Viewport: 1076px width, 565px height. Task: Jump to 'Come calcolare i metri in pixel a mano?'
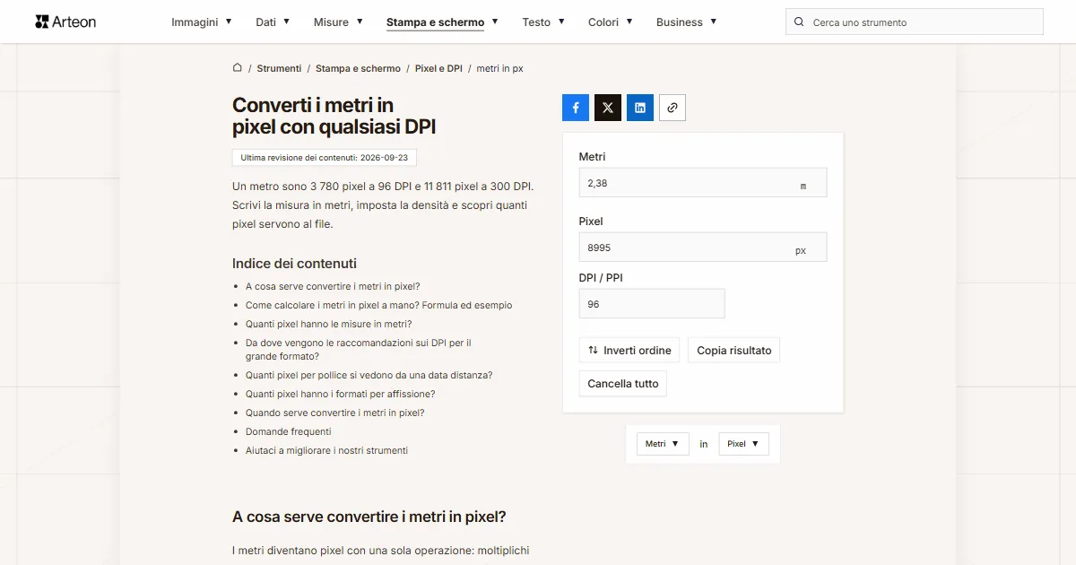click(379, 306)
